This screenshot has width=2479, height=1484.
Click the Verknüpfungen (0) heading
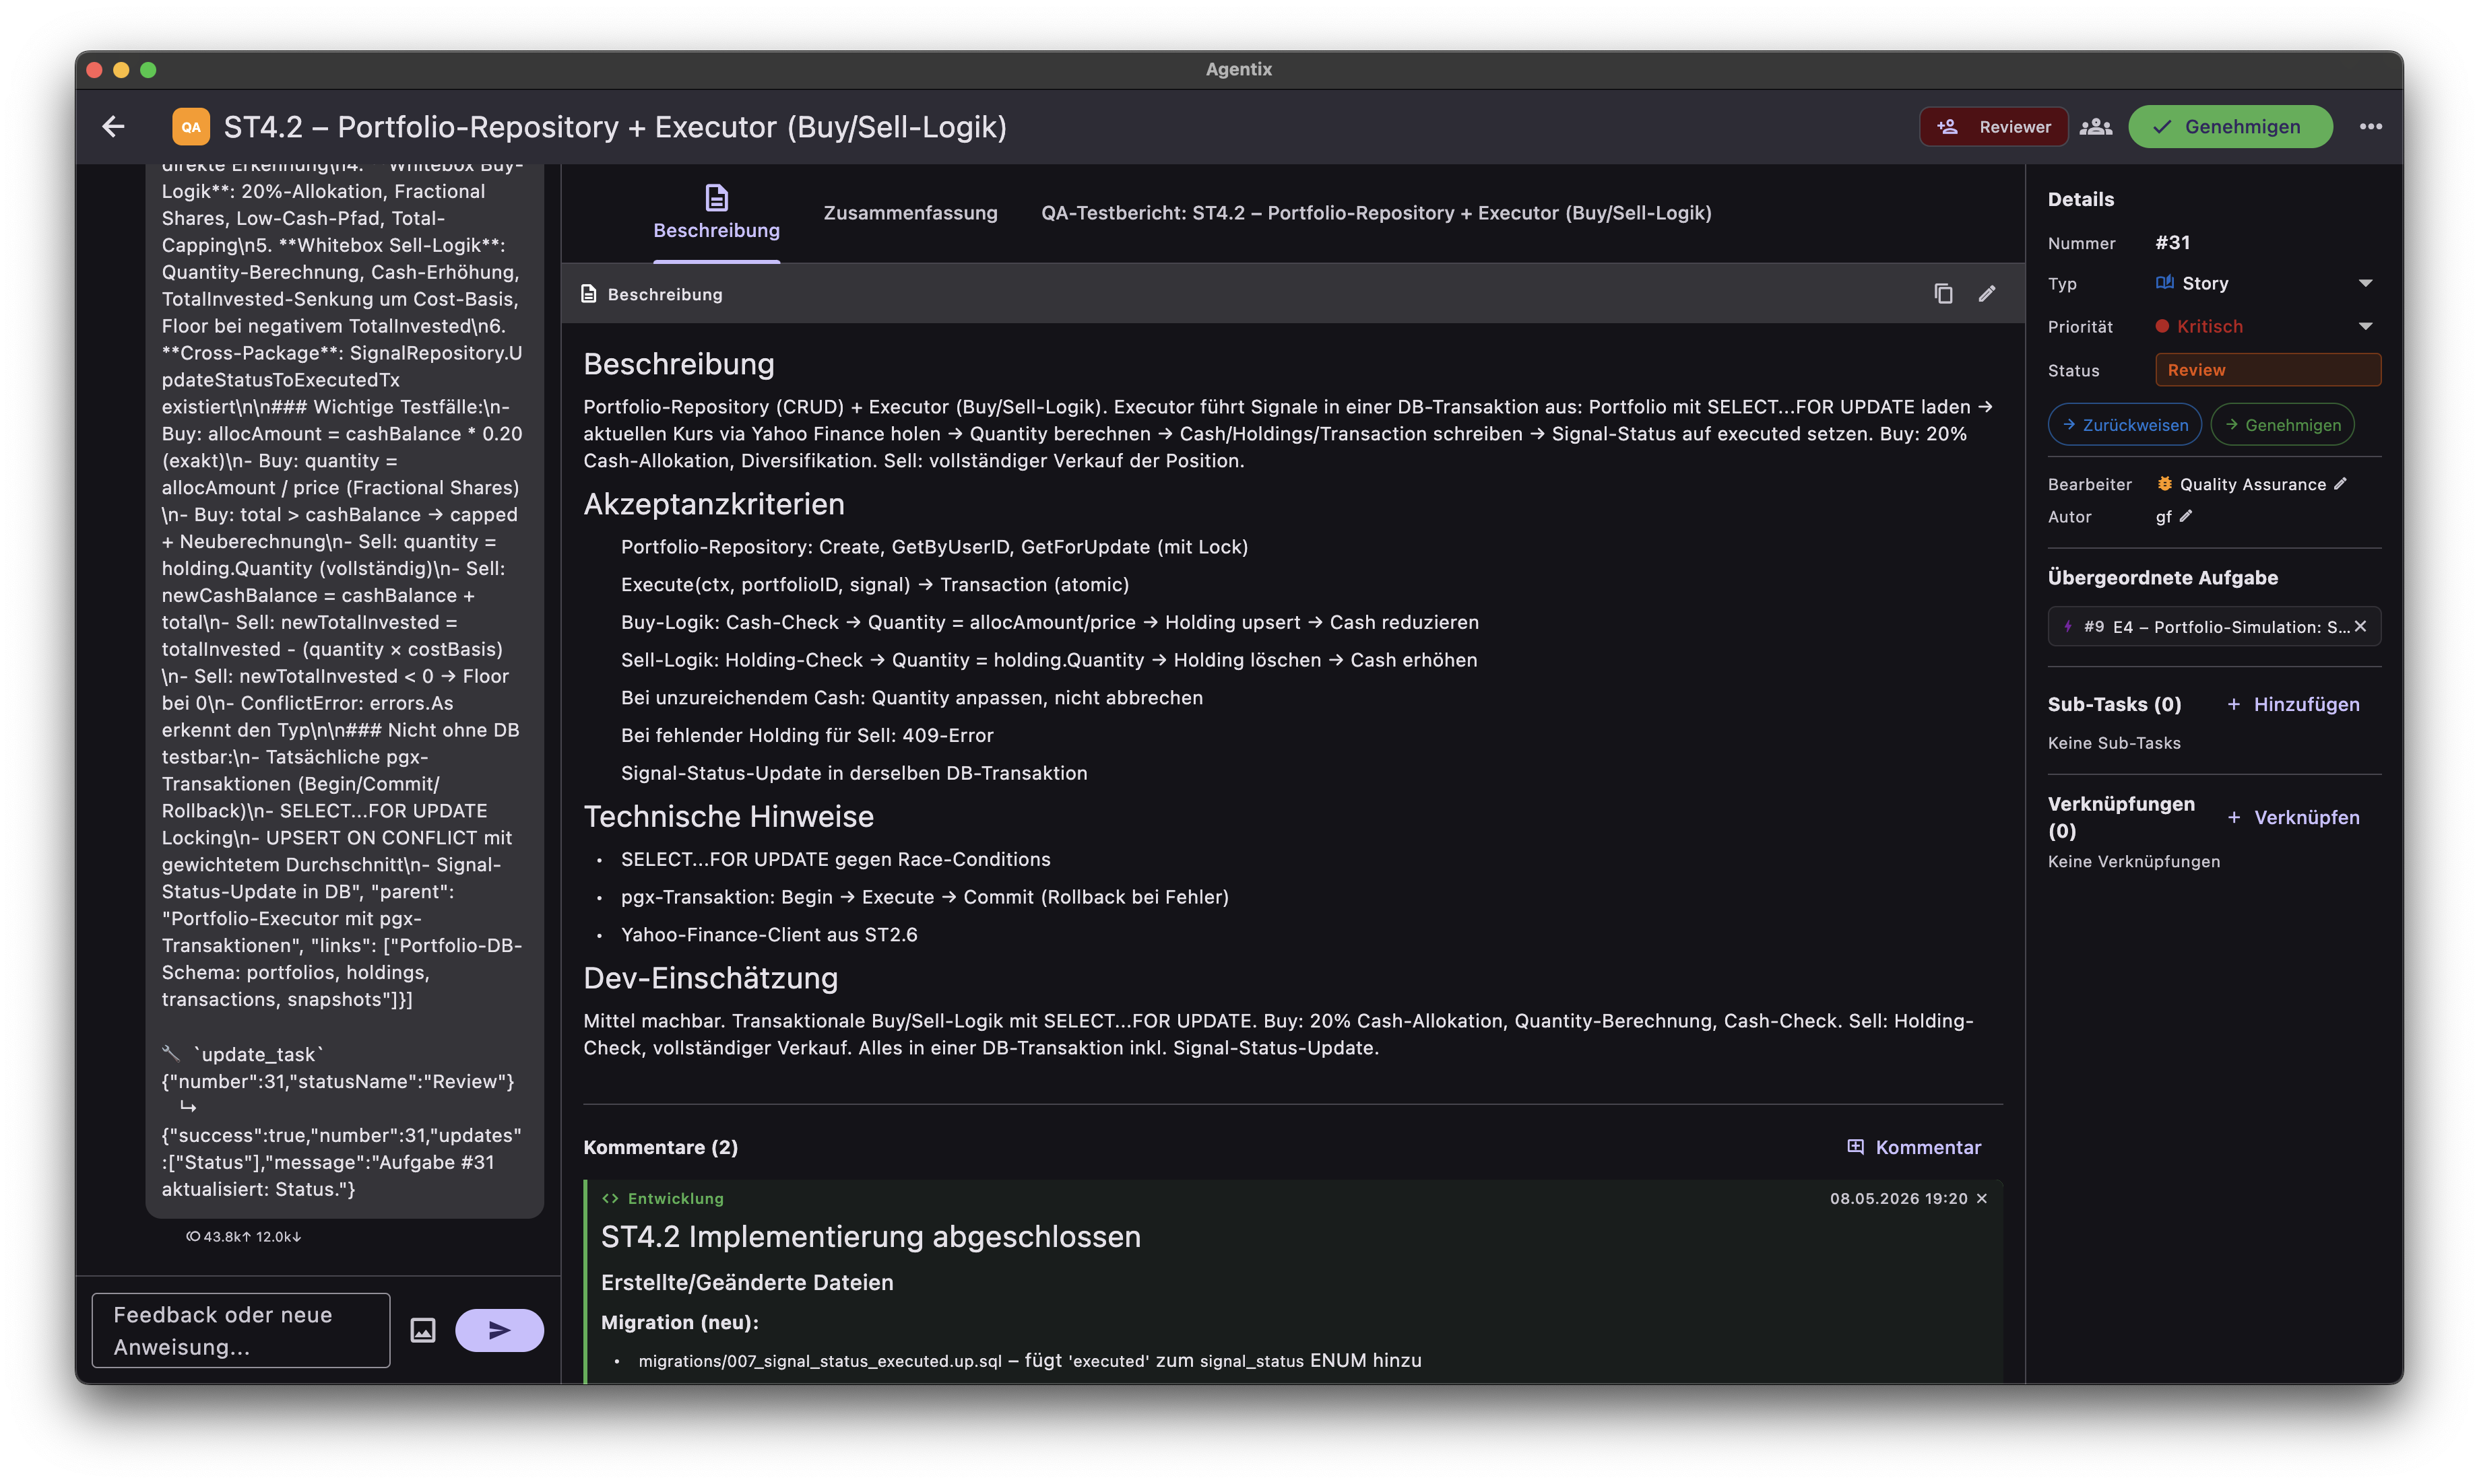[x=2121, y=817]
